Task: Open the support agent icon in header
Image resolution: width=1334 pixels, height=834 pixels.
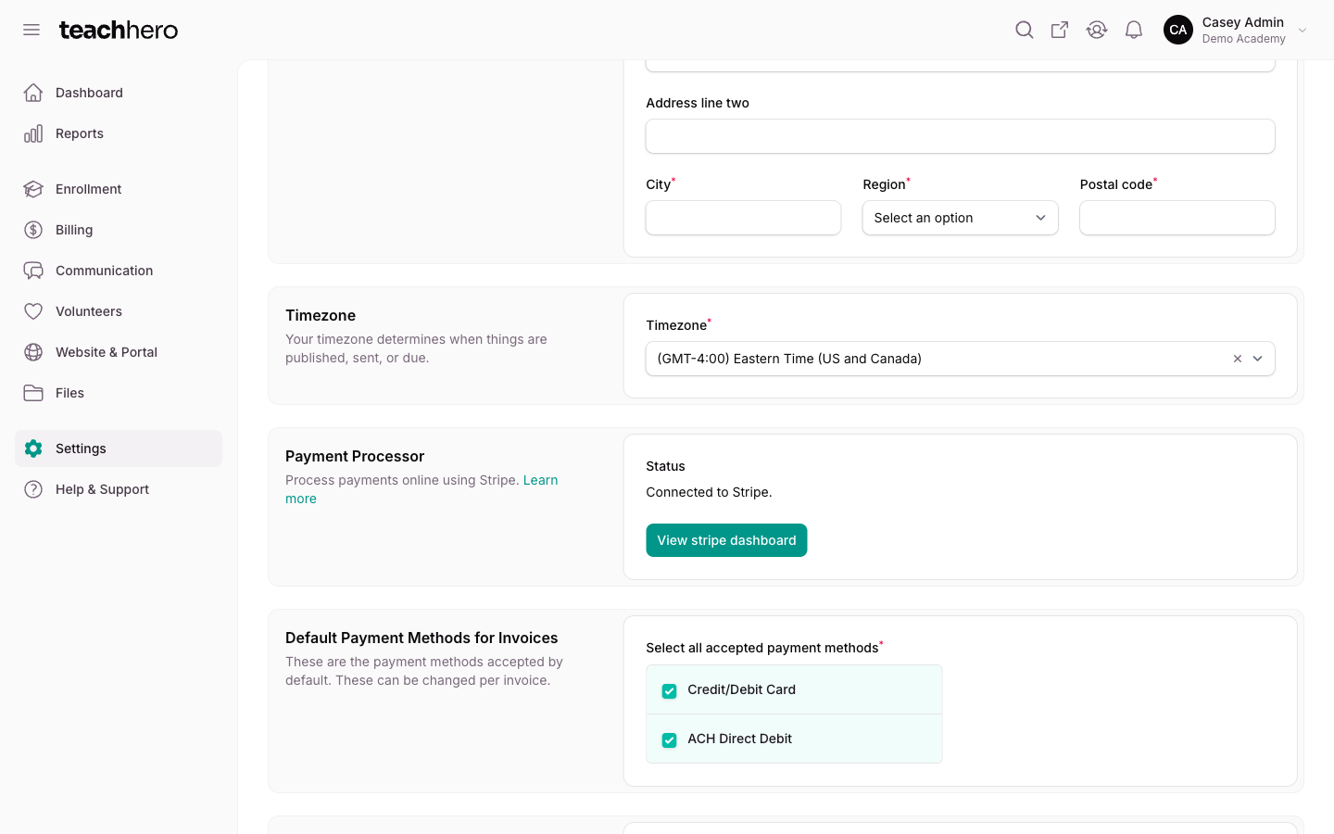Action: [x=1097, y=30]
